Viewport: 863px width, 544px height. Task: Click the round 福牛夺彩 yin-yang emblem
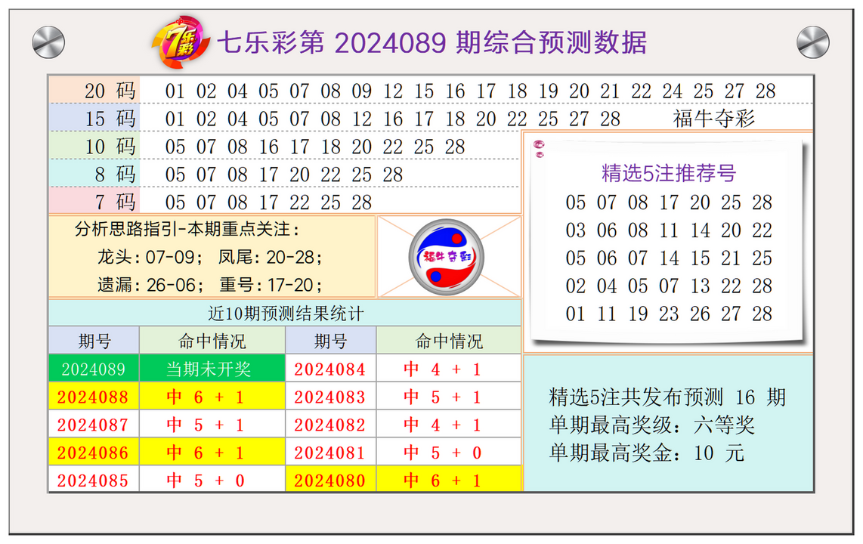447,257
